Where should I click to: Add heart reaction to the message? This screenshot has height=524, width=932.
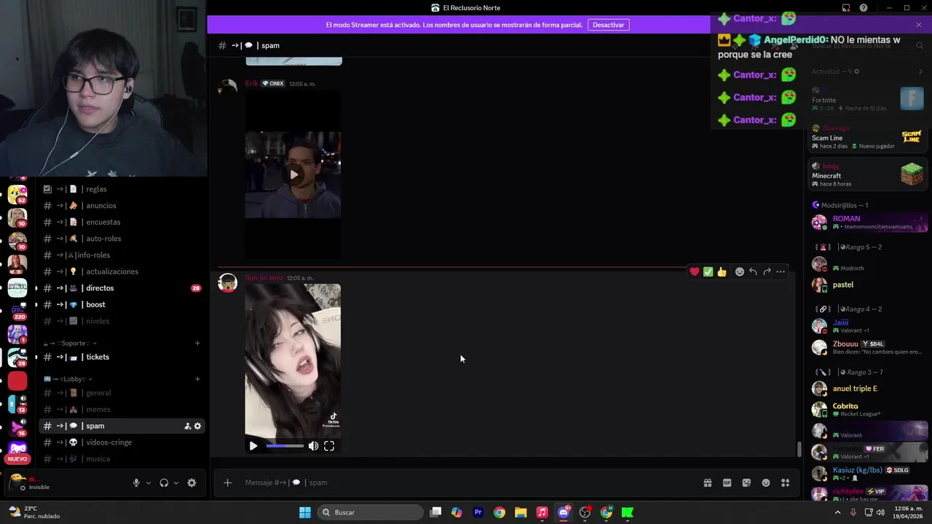(695, 271)
